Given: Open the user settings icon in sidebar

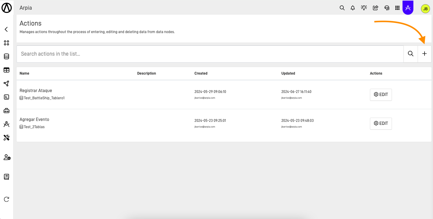Looking at the screenshot, I should click(7, 157).
